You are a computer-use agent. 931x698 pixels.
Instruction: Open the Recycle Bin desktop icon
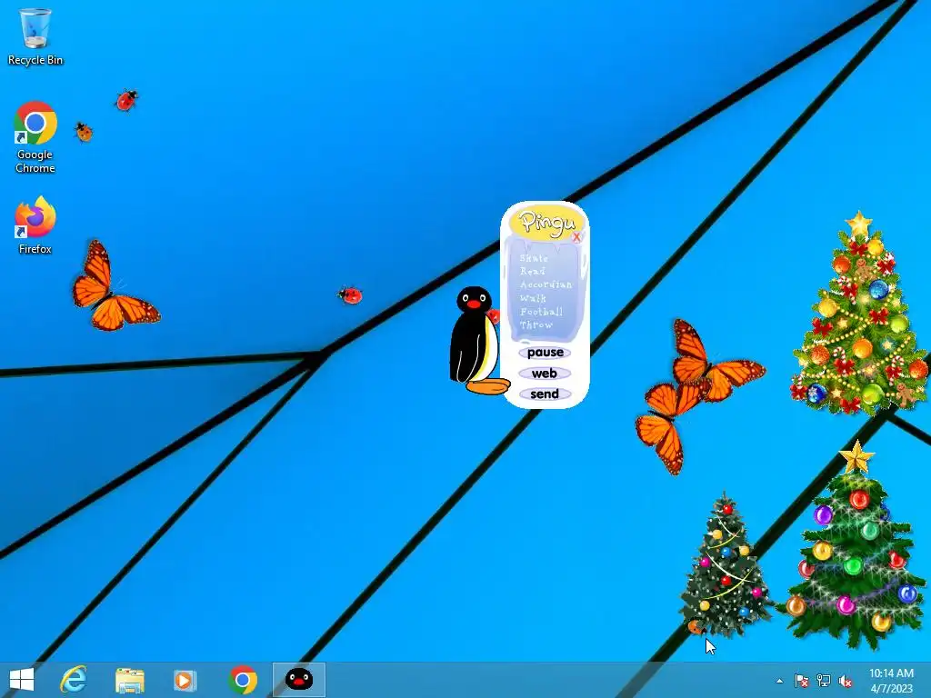pos(35,36)
